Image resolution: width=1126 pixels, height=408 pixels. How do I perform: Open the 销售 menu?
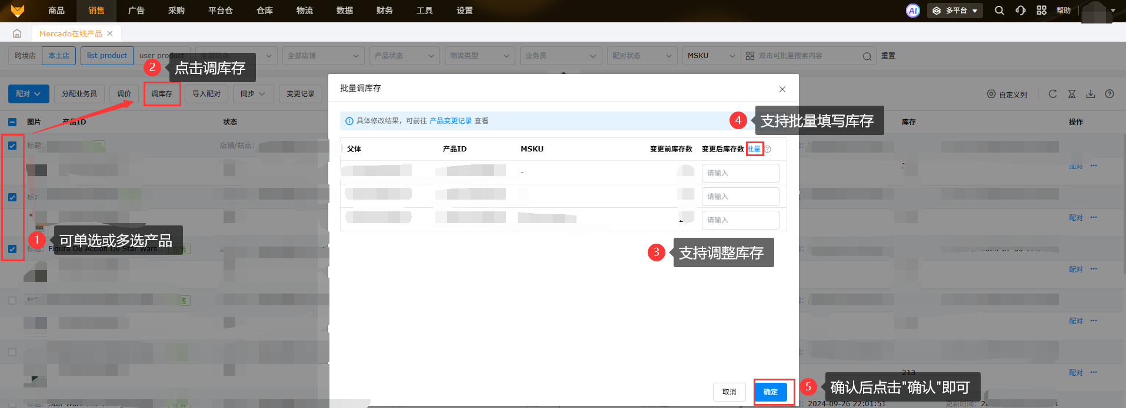point(96,11)
